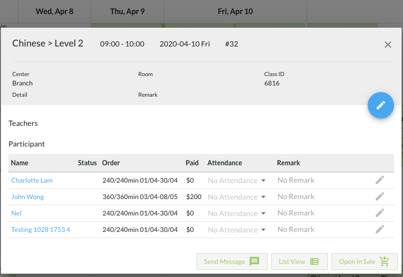
Task: Open Charlotte Lam's attendance dropdown
Action: point(237,181)
